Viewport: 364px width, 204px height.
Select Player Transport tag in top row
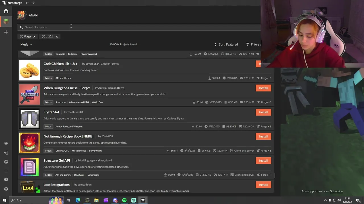(89, 54)
